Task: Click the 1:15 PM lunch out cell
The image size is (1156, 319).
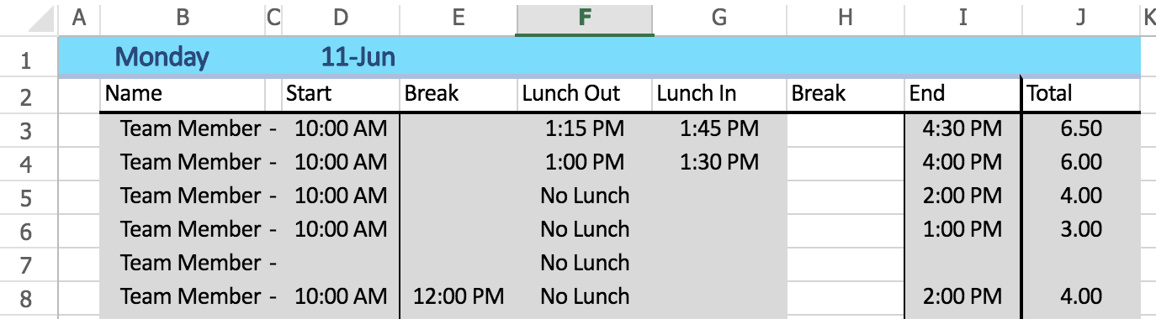Action: (x=585, y=128)
